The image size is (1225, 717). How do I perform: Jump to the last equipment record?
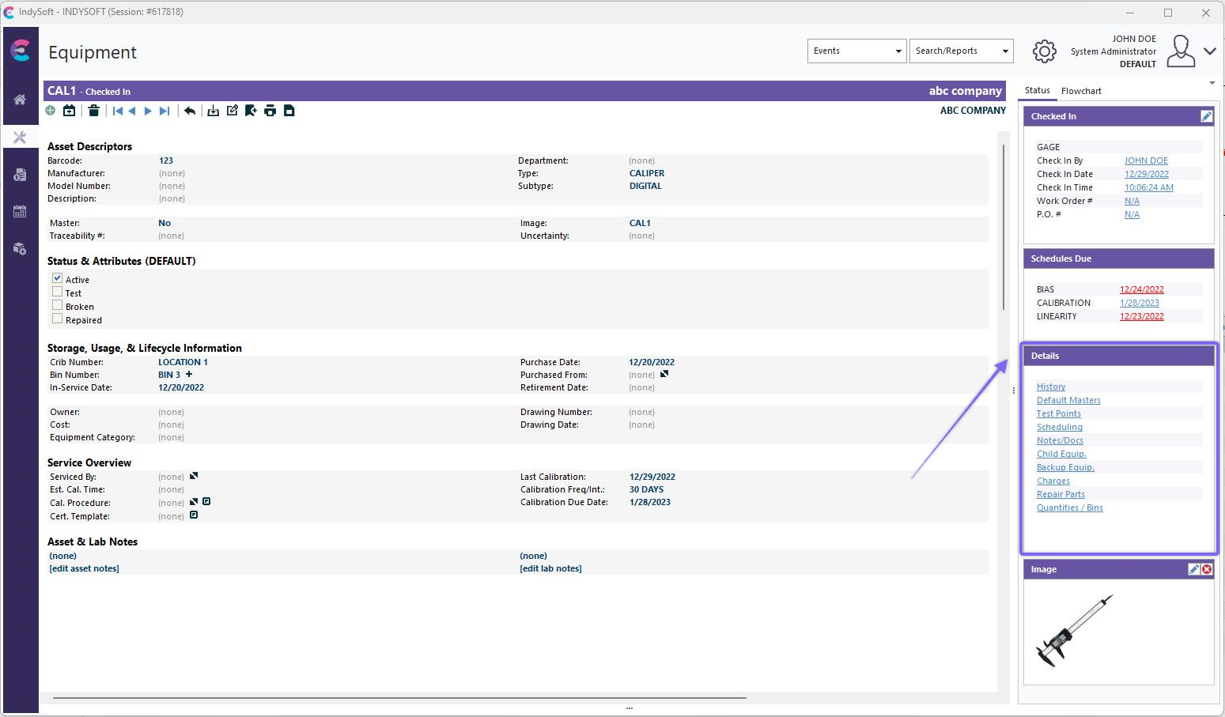(164, 111)
